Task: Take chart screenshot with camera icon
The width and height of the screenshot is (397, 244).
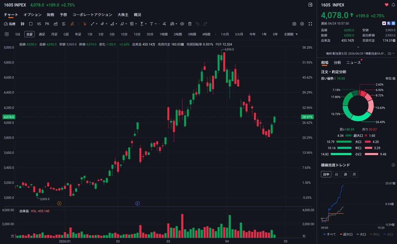Action: click(x=294, y=24)
